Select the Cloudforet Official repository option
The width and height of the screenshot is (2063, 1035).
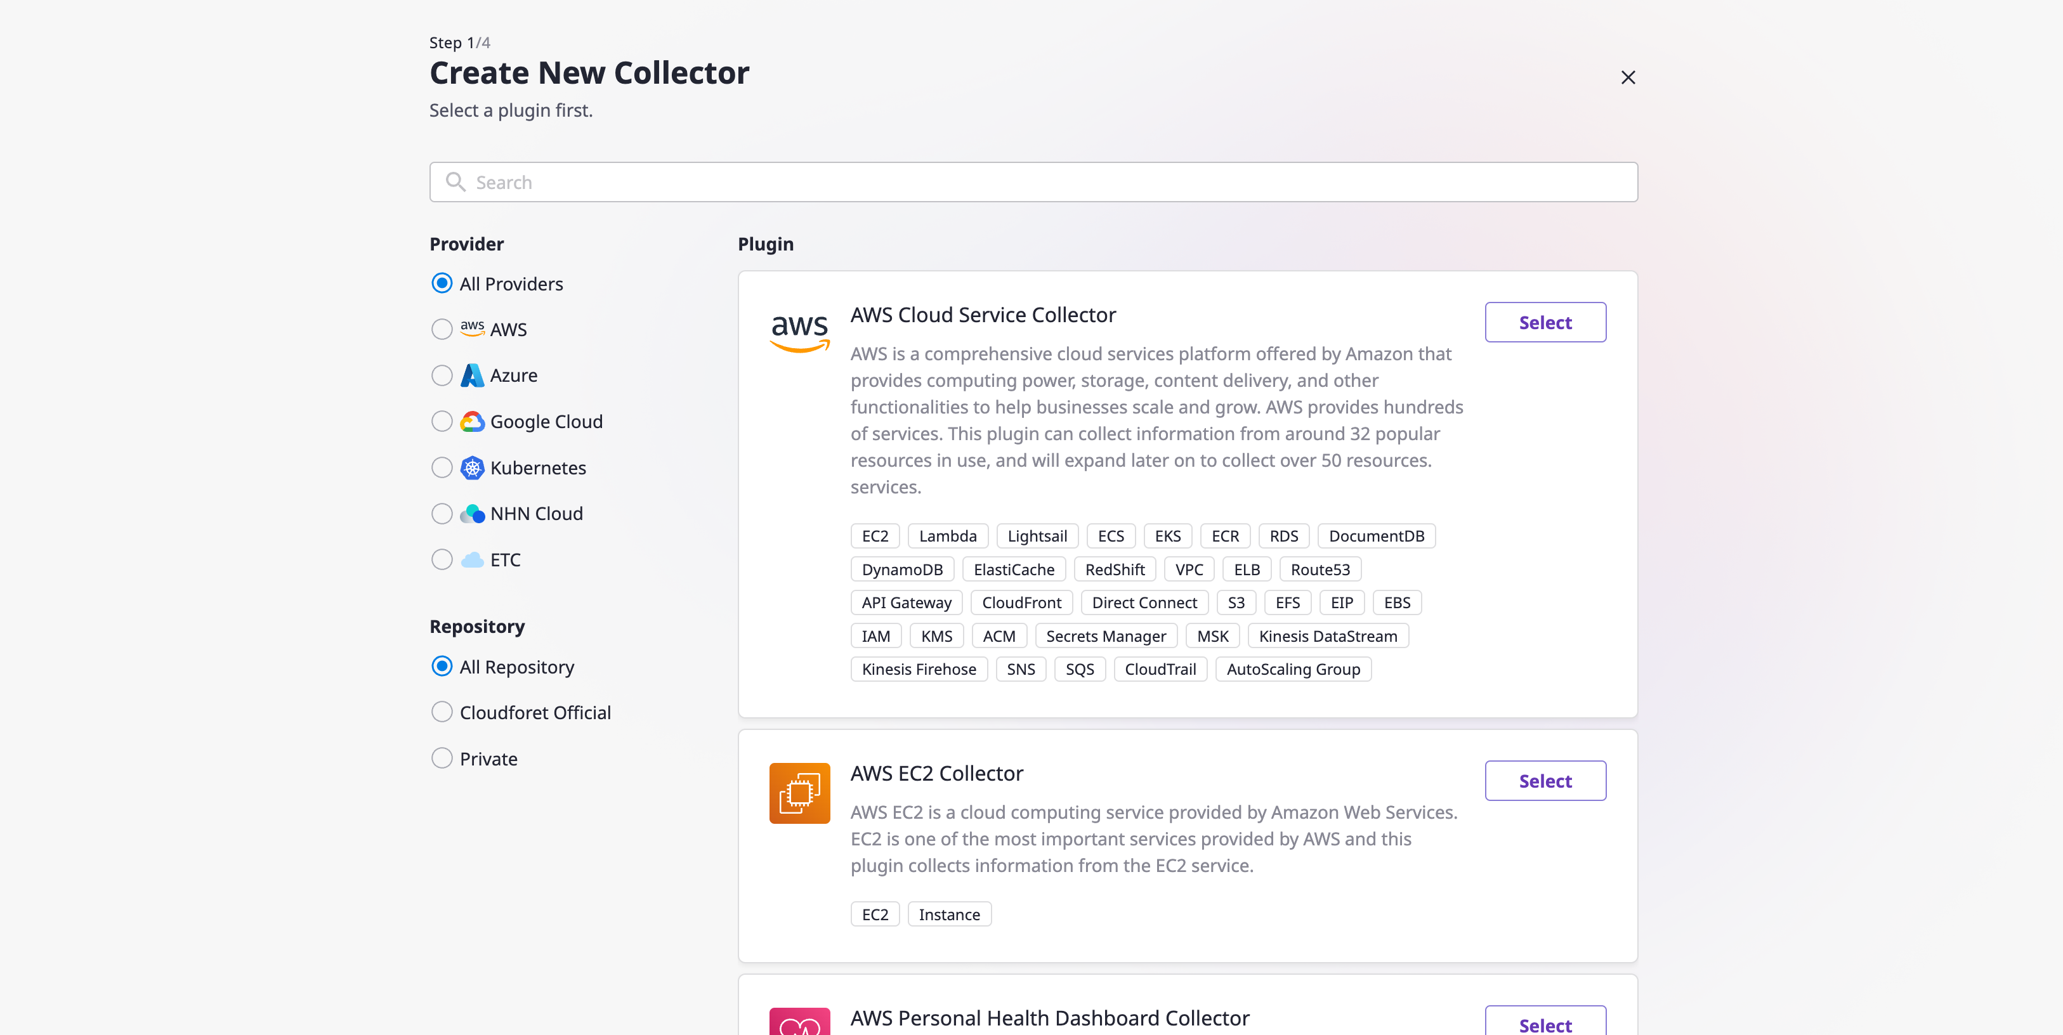coord(442,712)
